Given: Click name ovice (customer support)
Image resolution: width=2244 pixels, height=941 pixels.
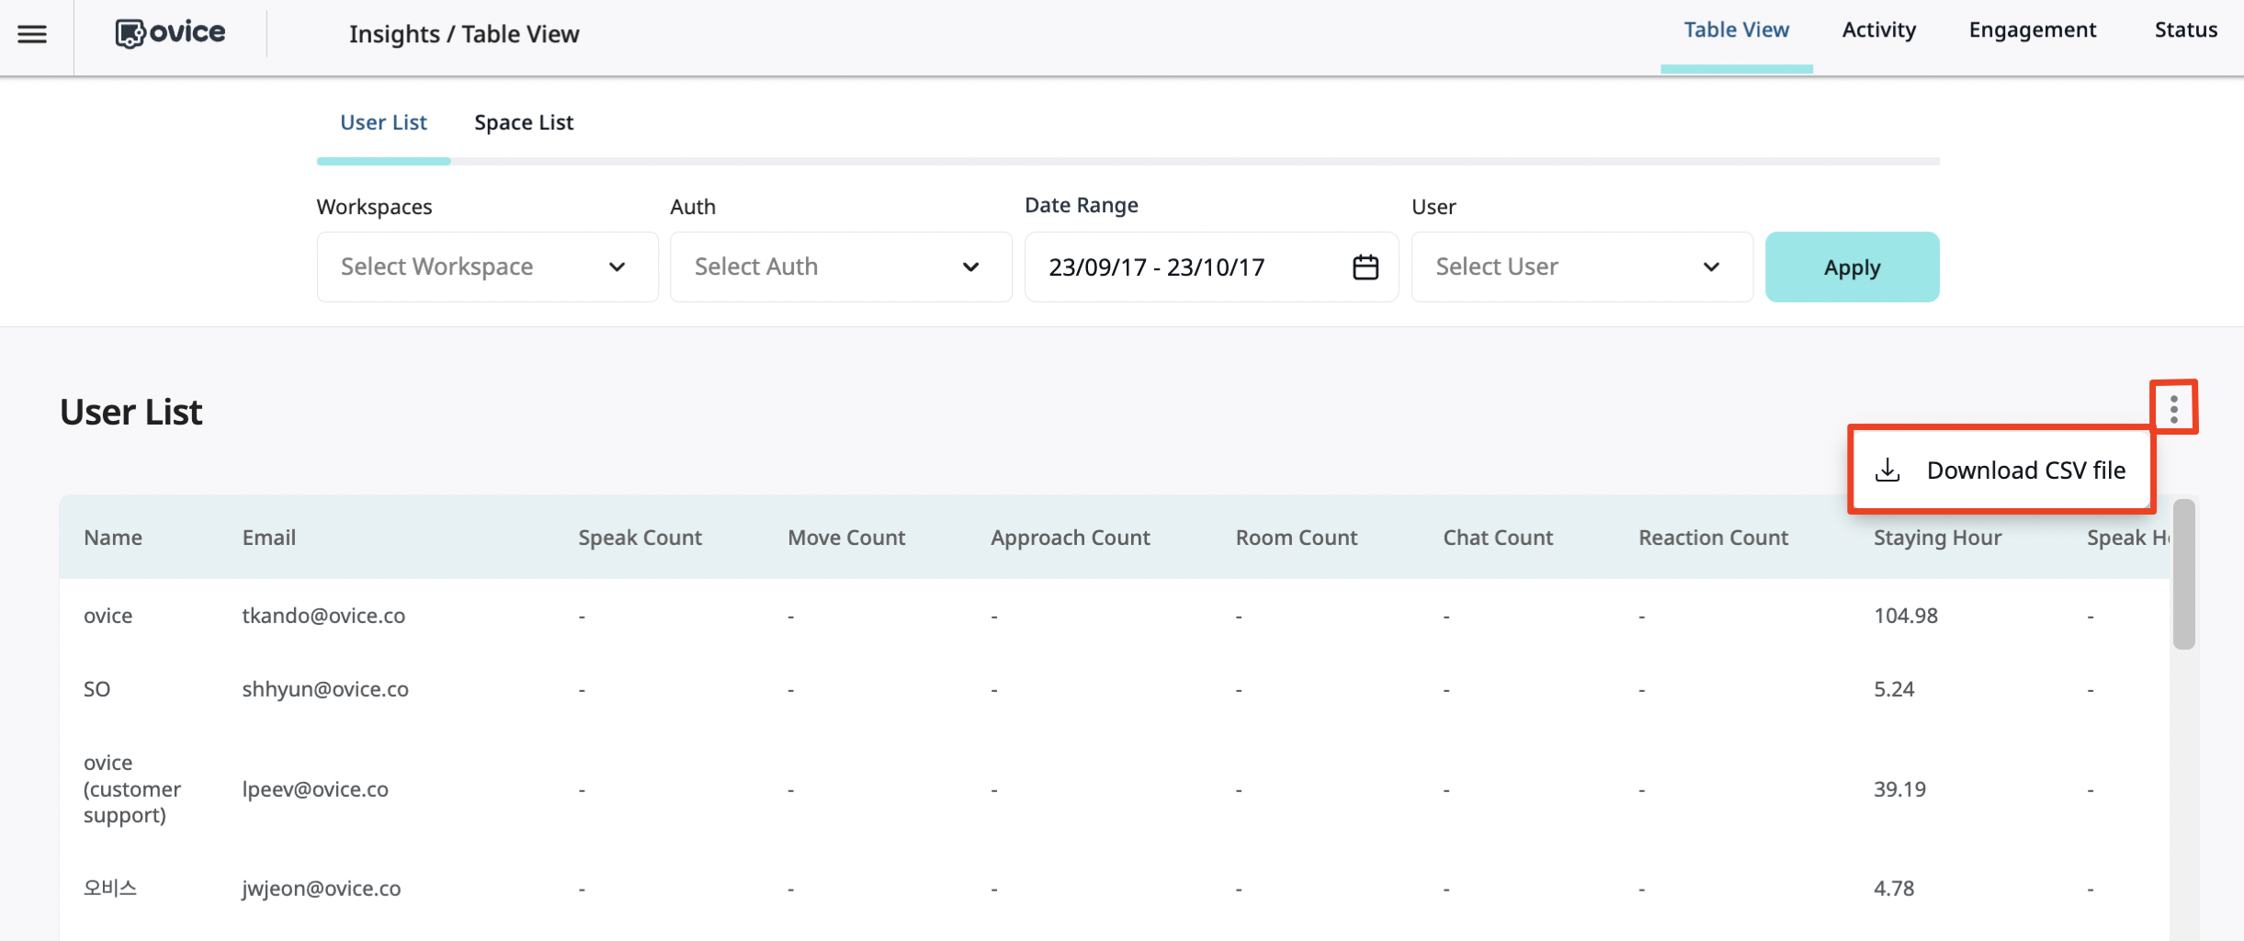Looking at the screenshot, I should pos(131,789).
